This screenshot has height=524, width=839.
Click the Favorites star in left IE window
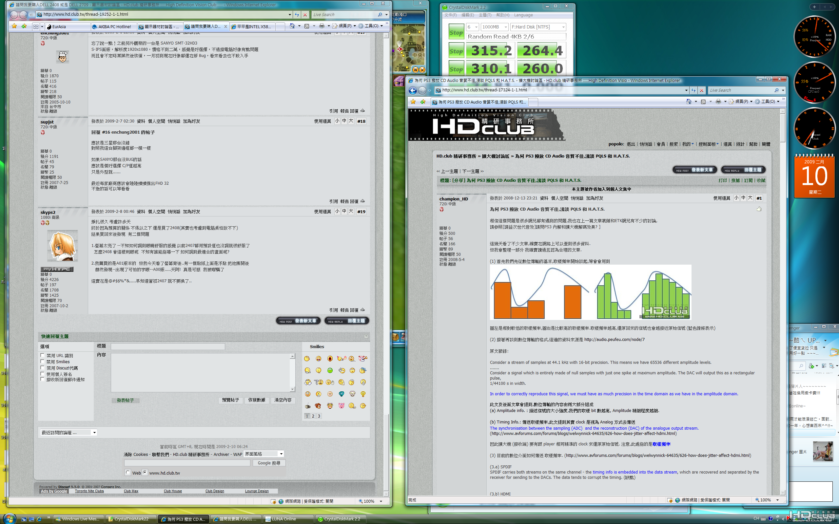pyautogui.click(x=14, y=26)
